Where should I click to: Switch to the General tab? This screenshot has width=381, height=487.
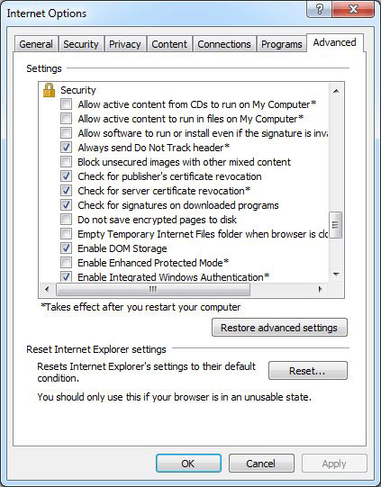click(36, 44)
